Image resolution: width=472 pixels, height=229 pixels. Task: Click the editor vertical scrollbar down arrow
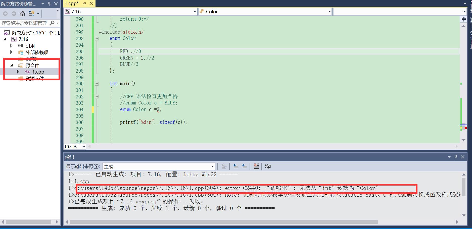463,140
